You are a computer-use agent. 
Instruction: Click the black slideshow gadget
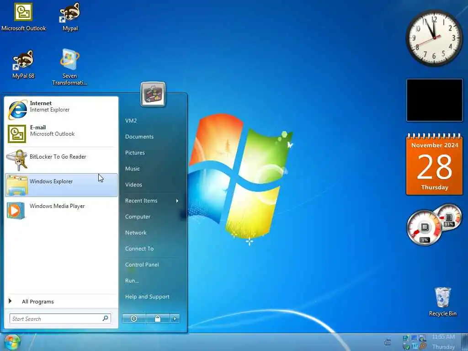[435, 100]
